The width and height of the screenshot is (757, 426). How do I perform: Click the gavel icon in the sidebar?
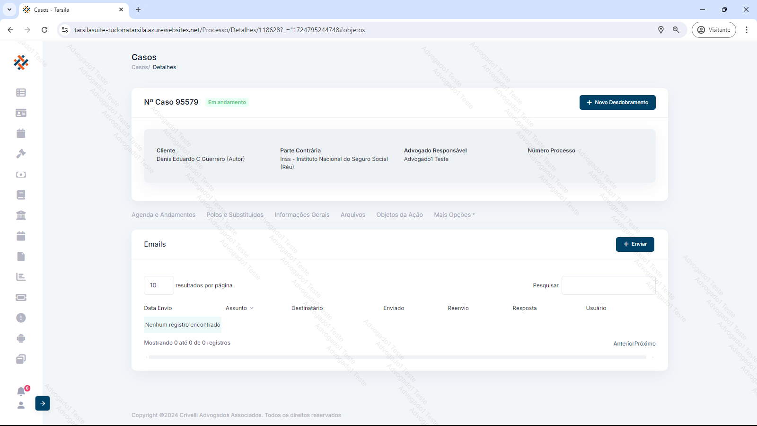[x=21, y=154]
